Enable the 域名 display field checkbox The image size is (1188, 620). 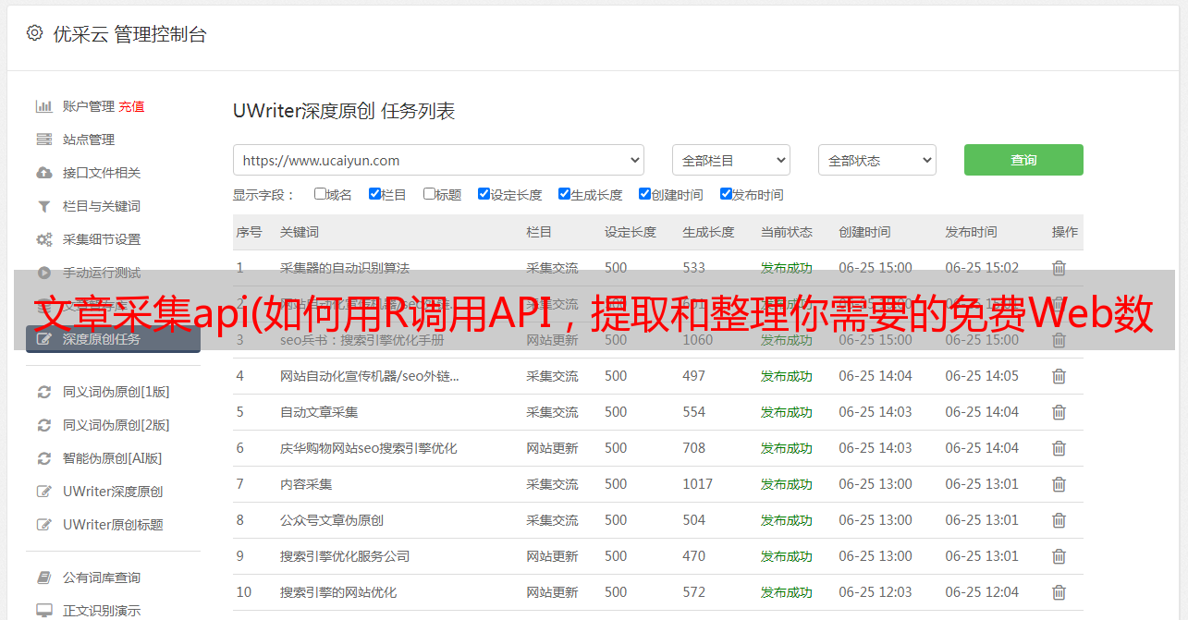coord(320,194)
